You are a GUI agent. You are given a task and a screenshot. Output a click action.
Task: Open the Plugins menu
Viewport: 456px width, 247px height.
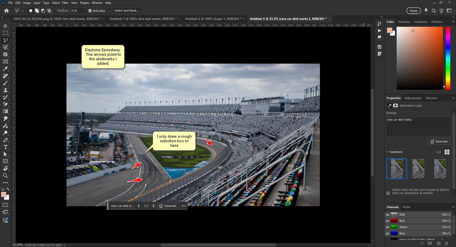84,3
